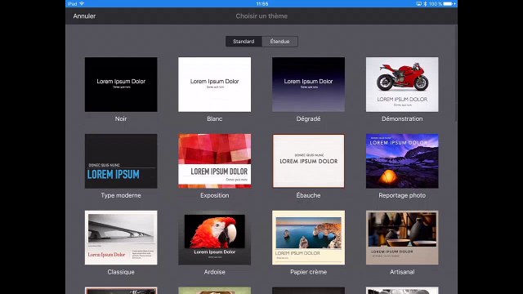Viewport: 523px width, 294px height.
Task: Click the Ébauche label text
Action: tap(309, 195)
